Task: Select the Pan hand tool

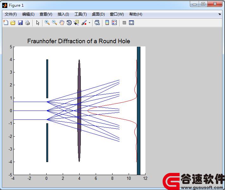Action: click(62, 23)
